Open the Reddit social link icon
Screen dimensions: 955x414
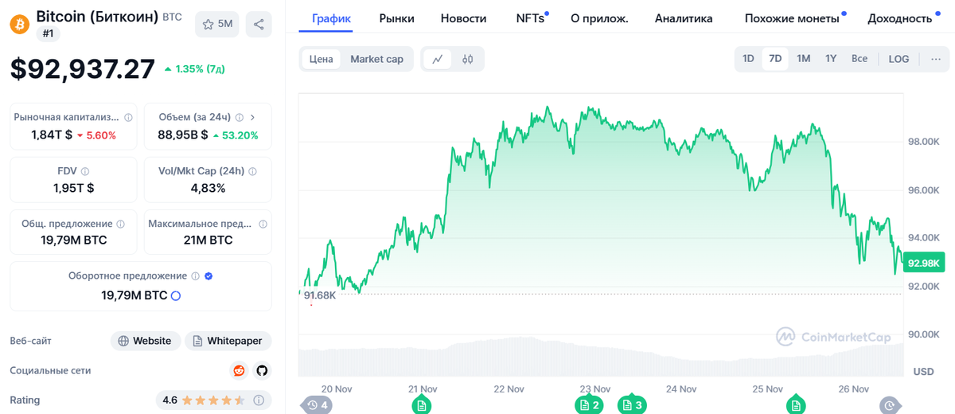(239, 370)
